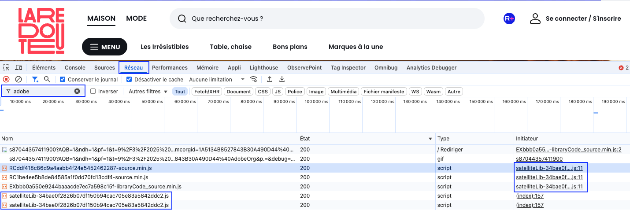
Task: Click the inspect element picker icon
Action: (6, 68)
